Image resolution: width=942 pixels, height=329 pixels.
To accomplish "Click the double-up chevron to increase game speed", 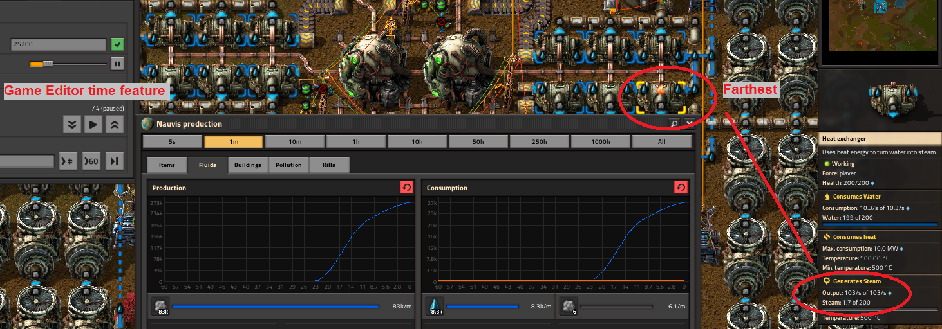I will click(115, 124).
